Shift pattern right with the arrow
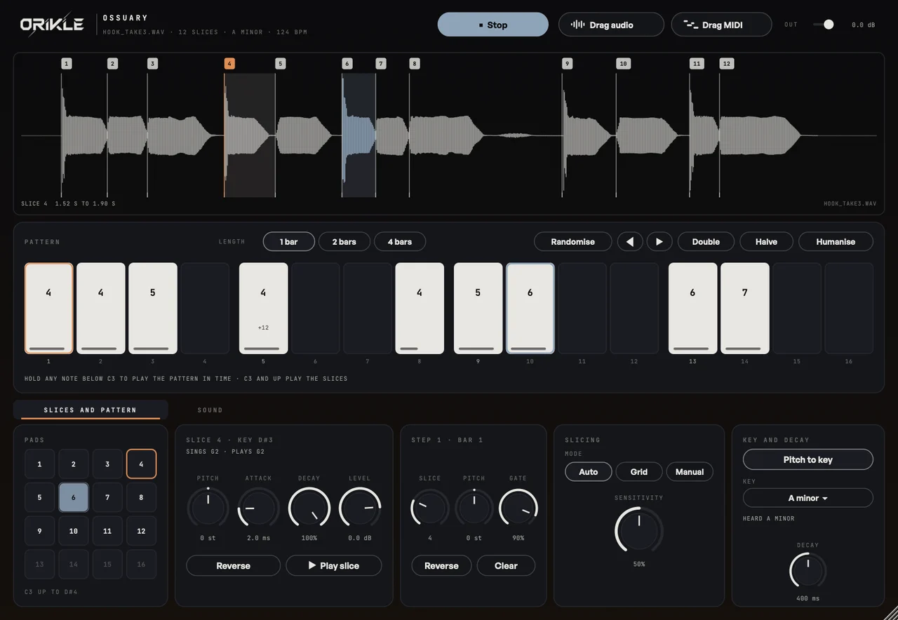Viewport: 898px width, 620px height. click(x=659, y=241)
